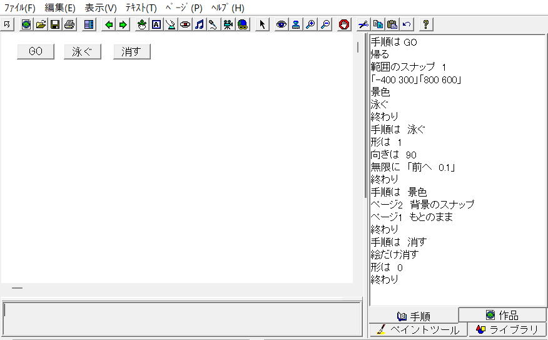Open the テキスト(T) menu
Screen dimensions: 548x340
pos(141,8)
